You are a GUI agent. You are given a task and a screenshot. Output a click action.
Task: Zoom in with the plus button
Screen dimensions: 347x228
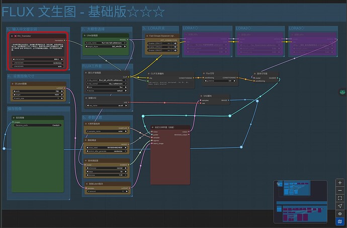tap(339, 183)
